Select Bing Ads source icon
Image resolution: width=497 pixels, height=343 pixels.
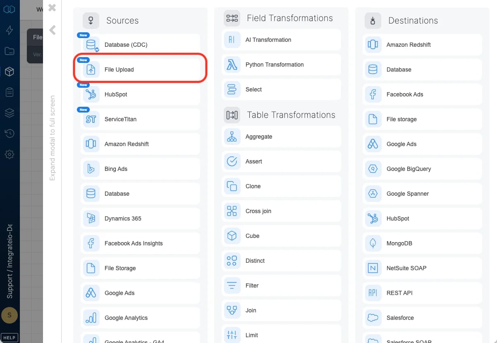[91, 169]
